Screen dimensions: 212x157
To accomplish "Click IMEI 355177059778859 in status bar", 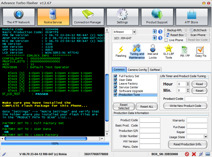I will (x=96, y=154).
